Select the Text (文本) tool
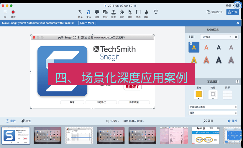243x148 pixels. coord(88,14)
